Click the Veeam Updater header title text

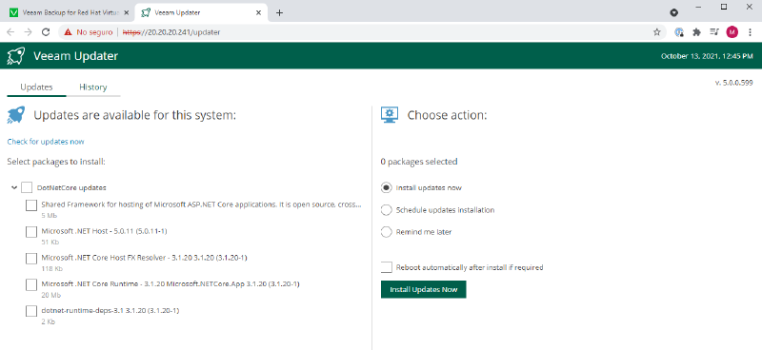click(x=76, y=56)
